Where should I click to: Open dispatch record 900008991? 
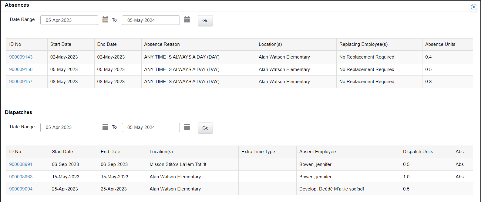pyautogui.click(x=21, y=164)
